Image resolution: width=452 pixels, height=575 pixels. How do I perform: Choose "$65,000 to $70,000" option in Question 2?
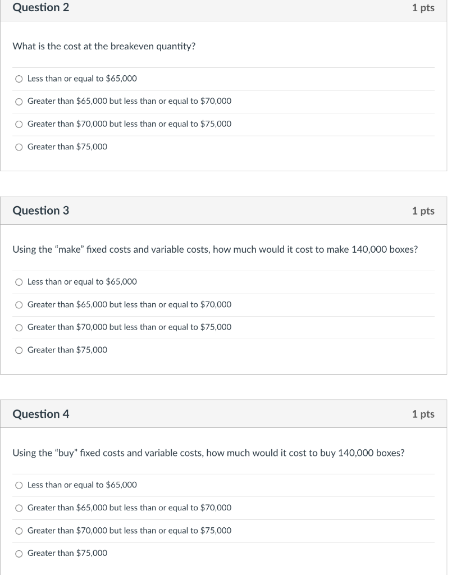coord(19,102)
